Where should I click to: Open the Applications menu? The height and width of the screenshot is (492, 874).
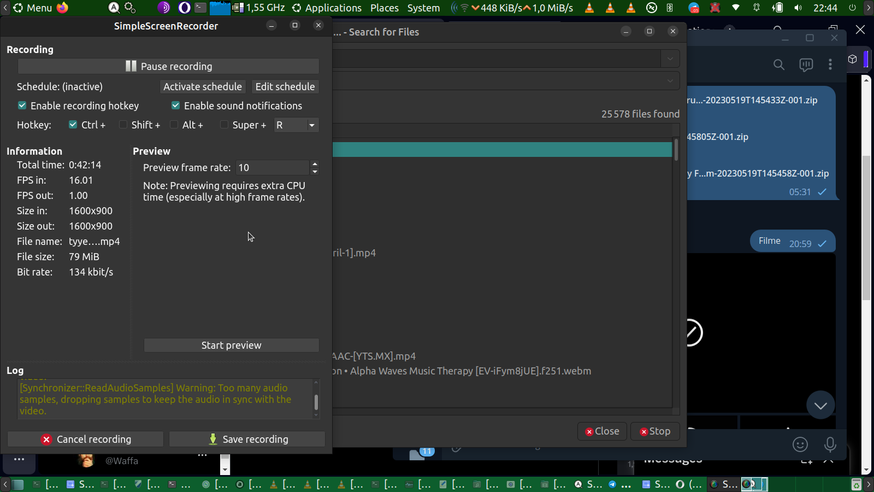click(x=333, y=8)
